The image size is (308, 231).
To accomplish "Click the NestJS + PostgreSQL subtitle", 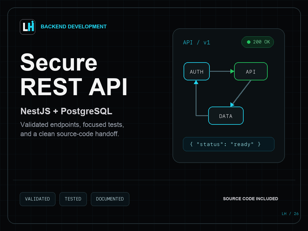I will pyautogui.click(x=67, y=111).
